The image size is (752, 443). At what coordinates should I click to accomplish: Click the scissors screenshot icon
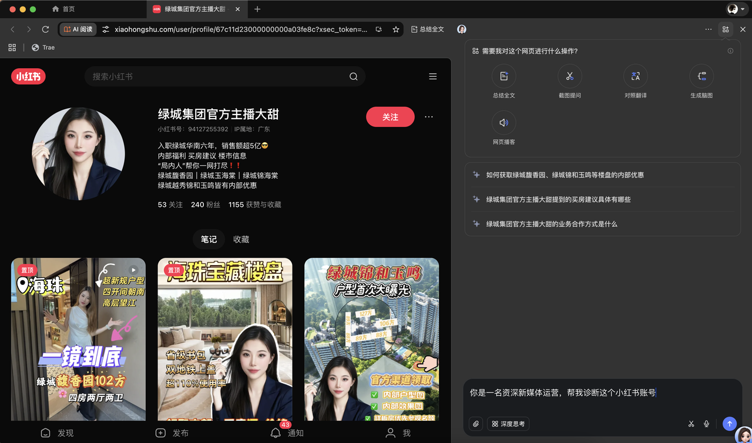pyautogui.click(x=691, y=424)
